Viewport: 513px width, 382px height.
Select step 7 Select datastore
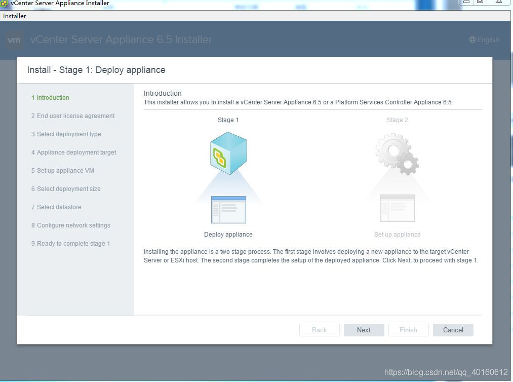coord(56,207)
